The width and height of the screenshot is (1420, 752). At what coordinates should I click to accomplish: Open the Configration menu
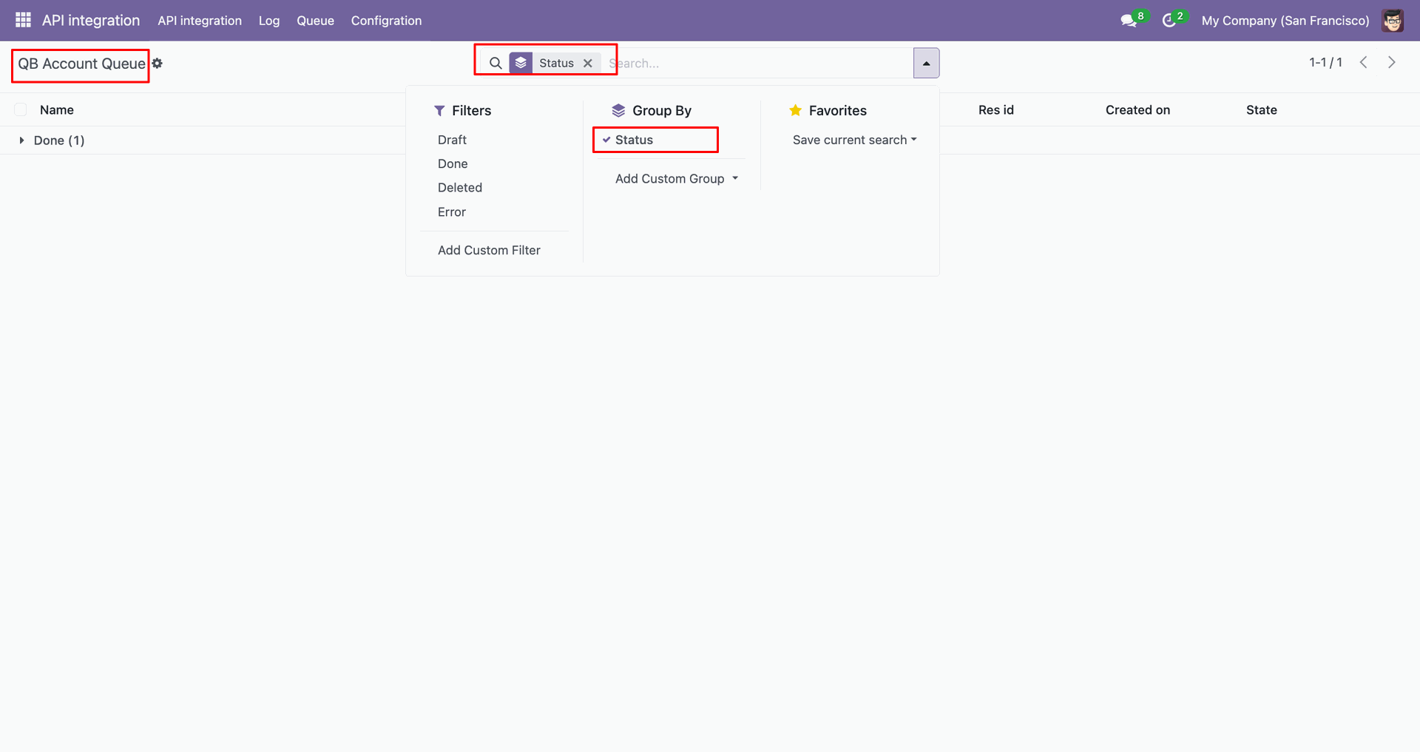click(x=386, y=21)
